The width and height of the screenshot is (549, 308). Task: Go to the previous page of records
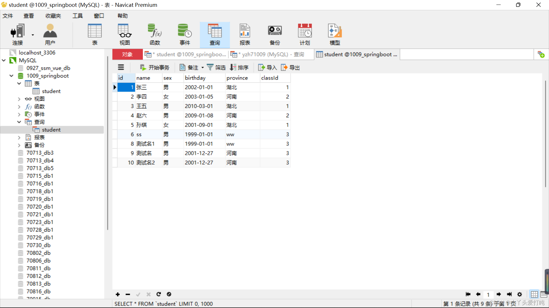coord(478,294)
